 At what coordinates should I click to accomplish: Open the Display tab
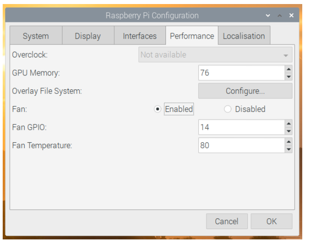[88, 36]
